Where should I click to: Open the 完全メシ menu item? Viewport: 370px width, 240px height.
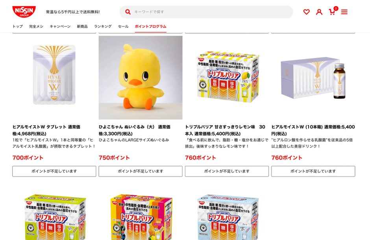(x=36, y=26)
